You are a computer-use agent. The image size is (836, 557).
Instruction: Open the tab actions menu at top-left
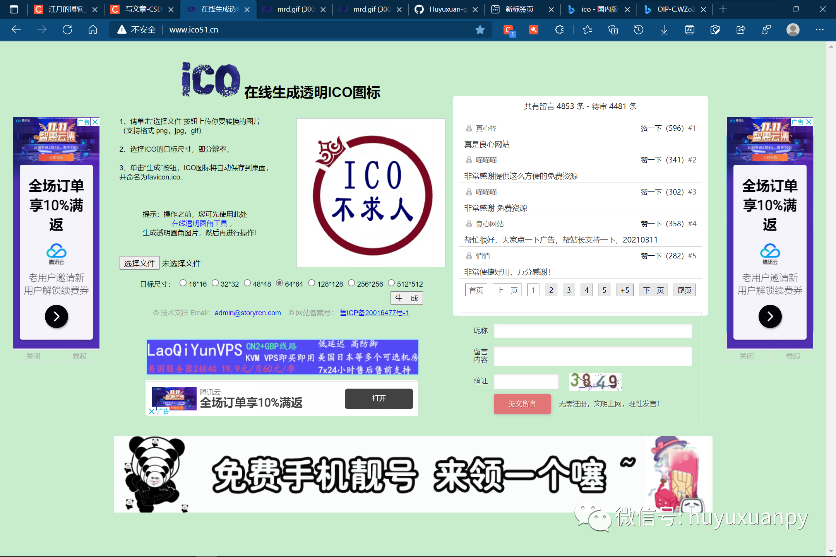pyautogui.click(x=14, y=9)
